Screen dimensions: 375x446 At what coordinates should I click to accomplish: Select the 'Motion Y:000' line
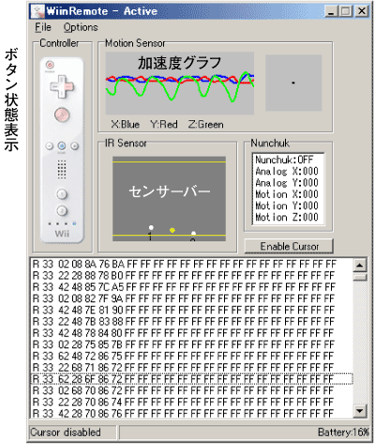287,206
